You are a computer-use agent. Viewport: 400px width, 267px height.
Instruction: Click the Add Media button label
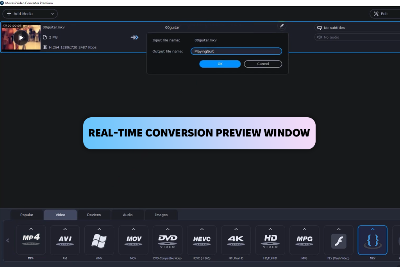click(x=23, y=14)
